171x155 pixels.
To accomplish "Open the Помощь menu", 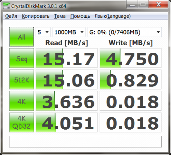I will [80, 16].
